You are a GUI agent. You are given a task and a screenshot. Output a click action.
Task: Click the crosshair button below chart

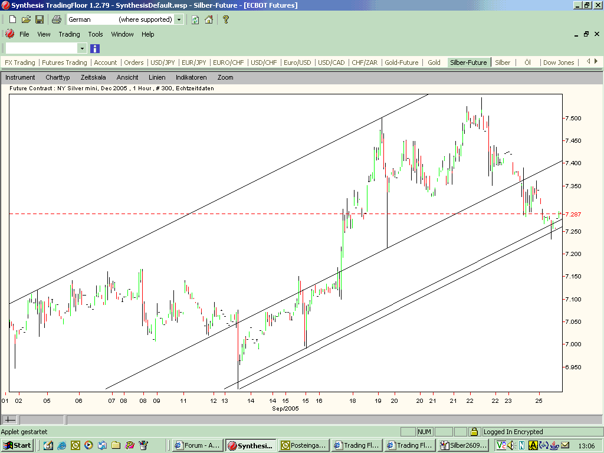[9, 419]
